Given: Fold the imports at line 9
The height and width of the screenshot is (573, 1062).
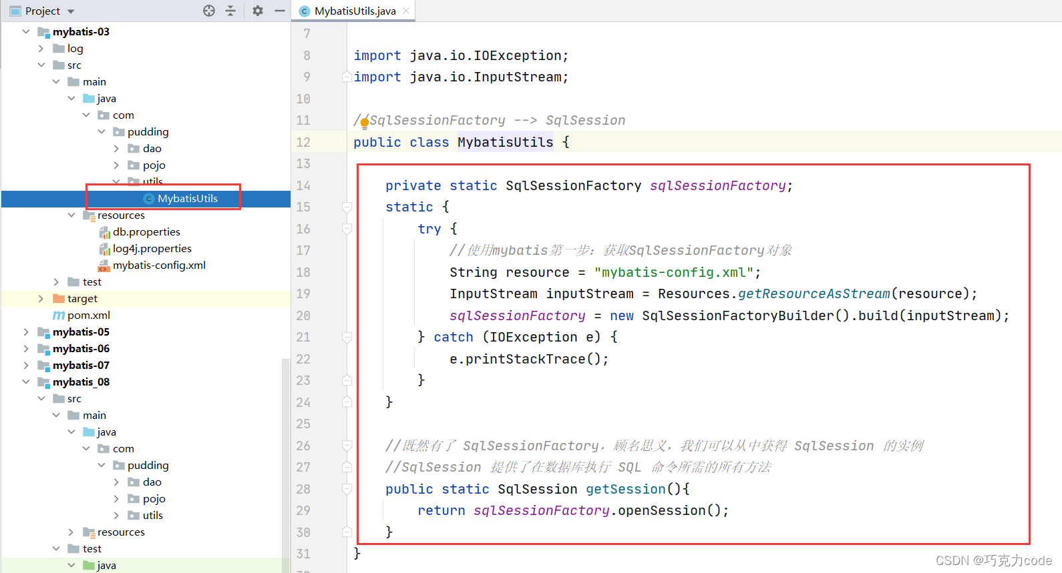Looking at the screenshot, I should (347, 77).
